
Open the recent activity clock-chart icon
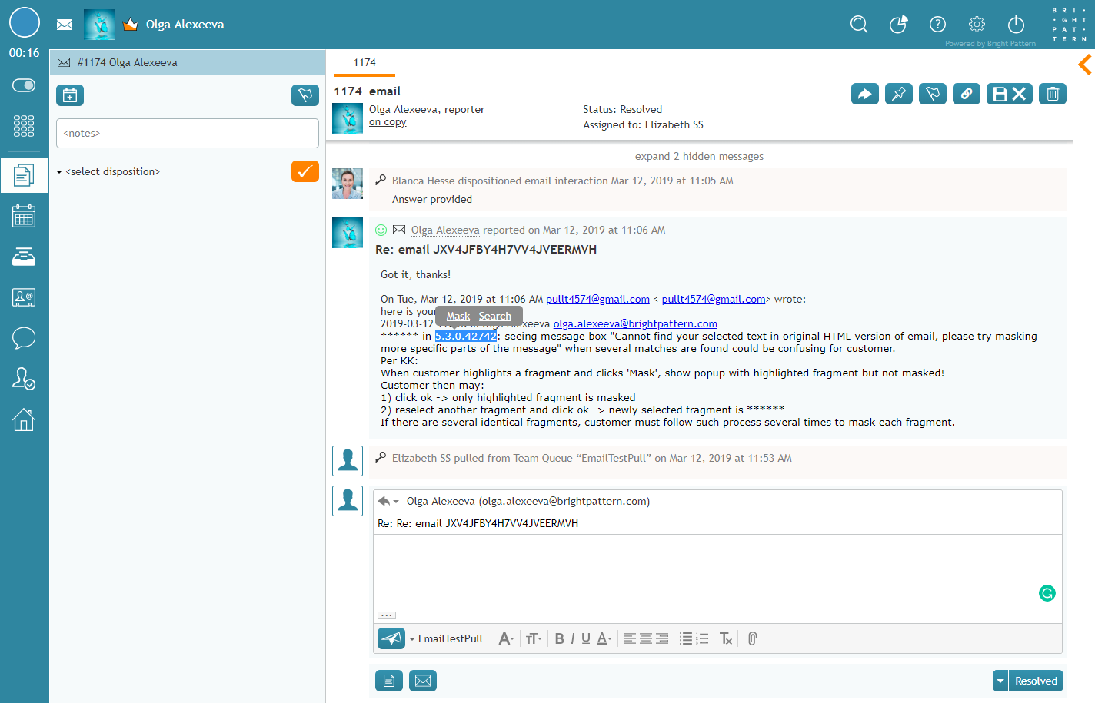[x=898, y=25]
